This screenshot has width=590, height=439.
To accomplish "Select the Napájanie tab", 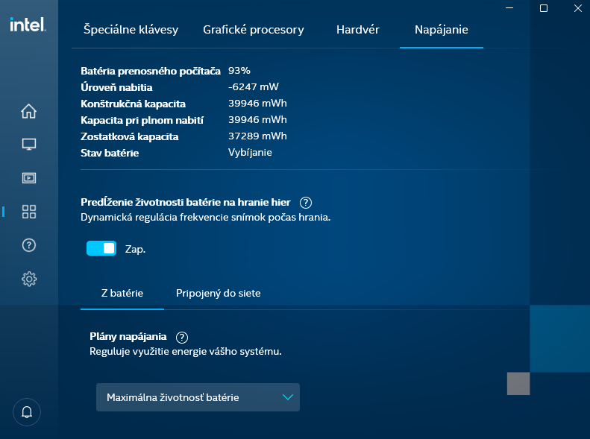I will pos(442,30).
